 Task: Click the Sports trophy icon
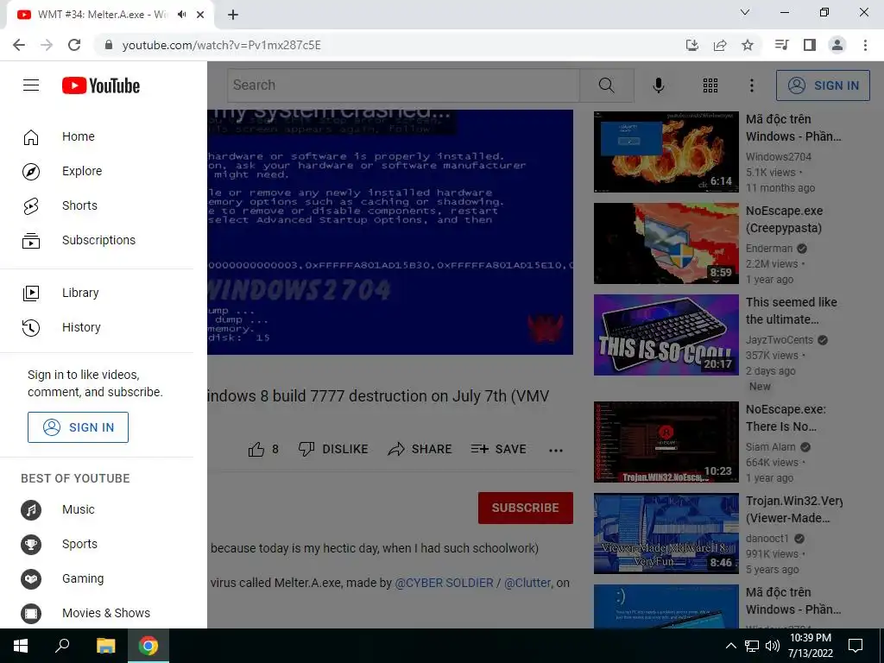31,545
